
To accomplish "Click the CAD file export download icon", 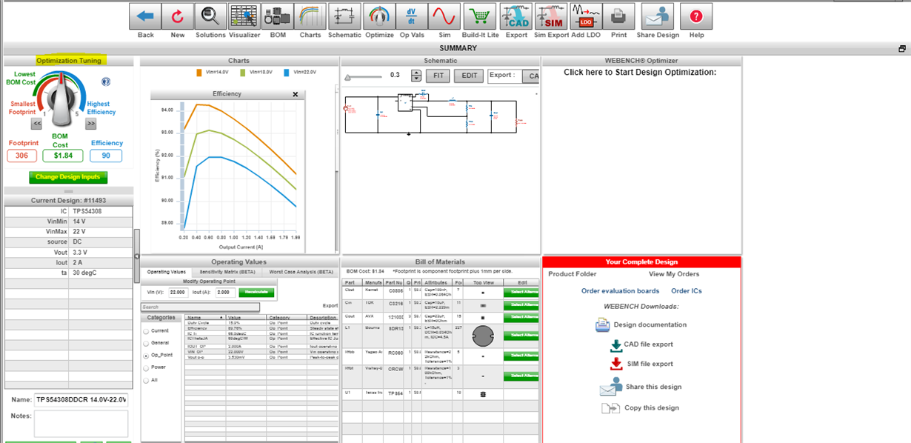I will 616,344.
